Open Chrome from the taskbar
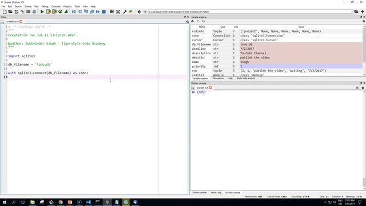 coord(61,202)
